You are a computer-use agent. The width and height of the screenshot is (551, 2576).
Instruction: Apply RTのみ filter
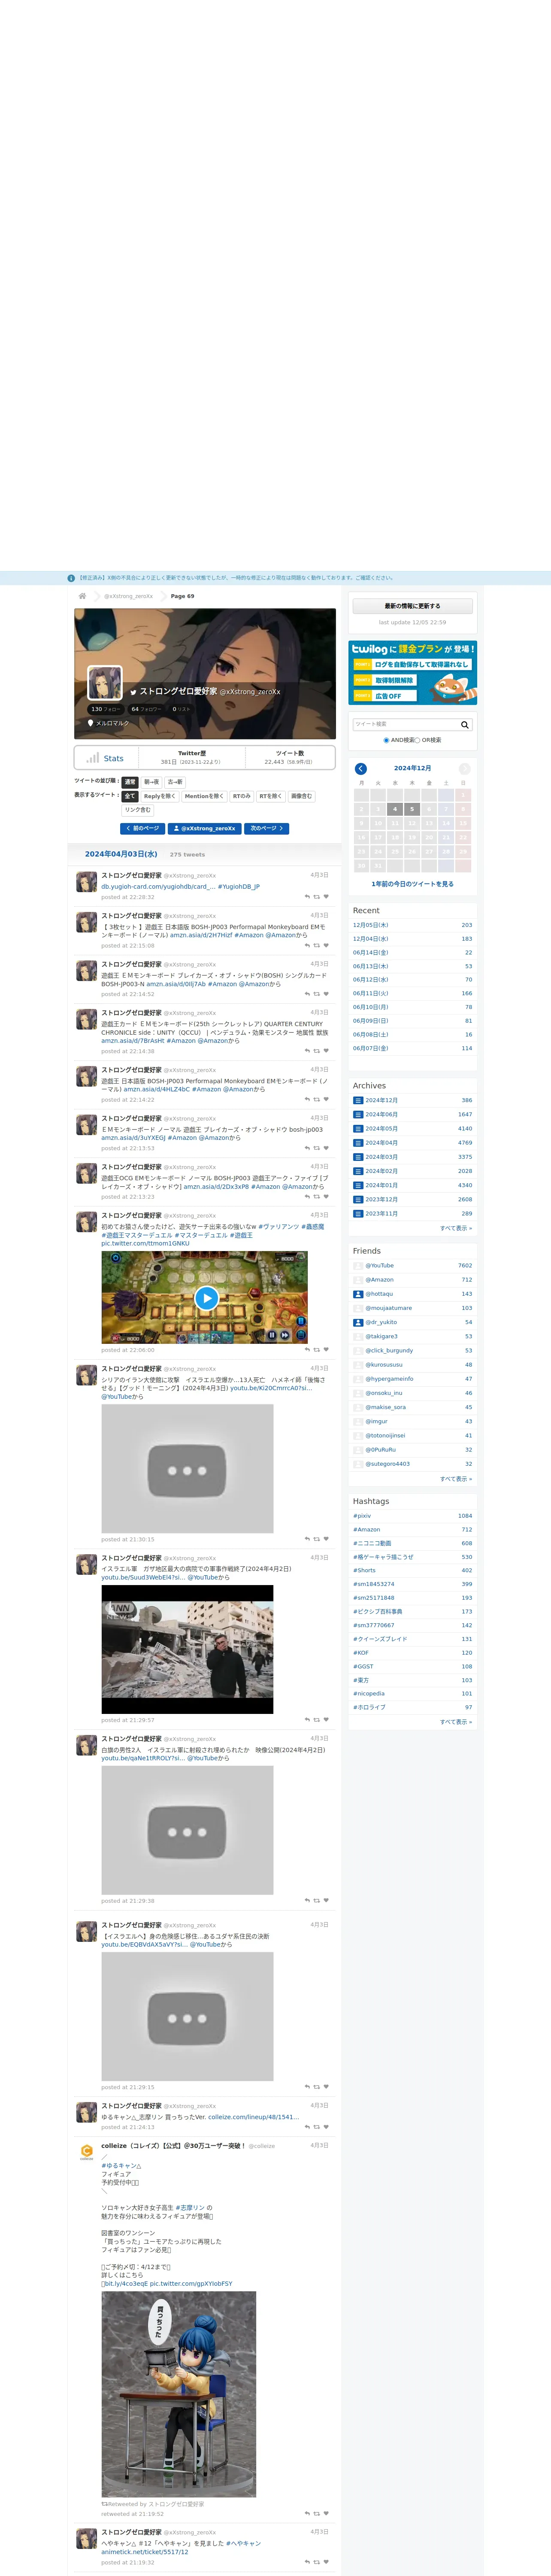(x=242, y=796)
